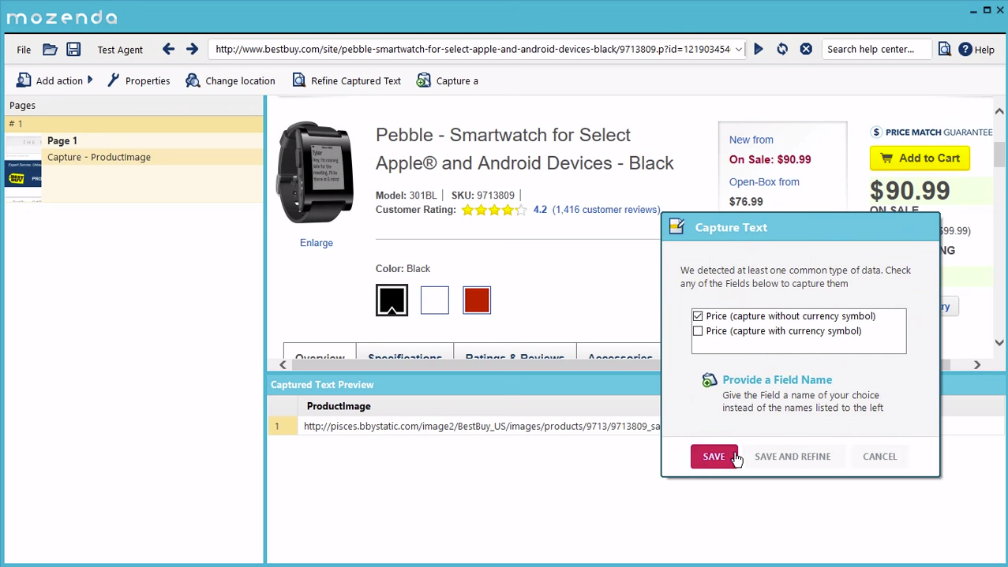Click the Add action icon
The width and height of the screenshot is (1008, 567).
[x=24, y=80]
